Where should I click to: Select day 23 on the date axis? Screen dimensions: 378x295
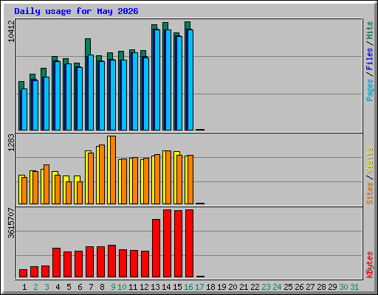[266, 287]
